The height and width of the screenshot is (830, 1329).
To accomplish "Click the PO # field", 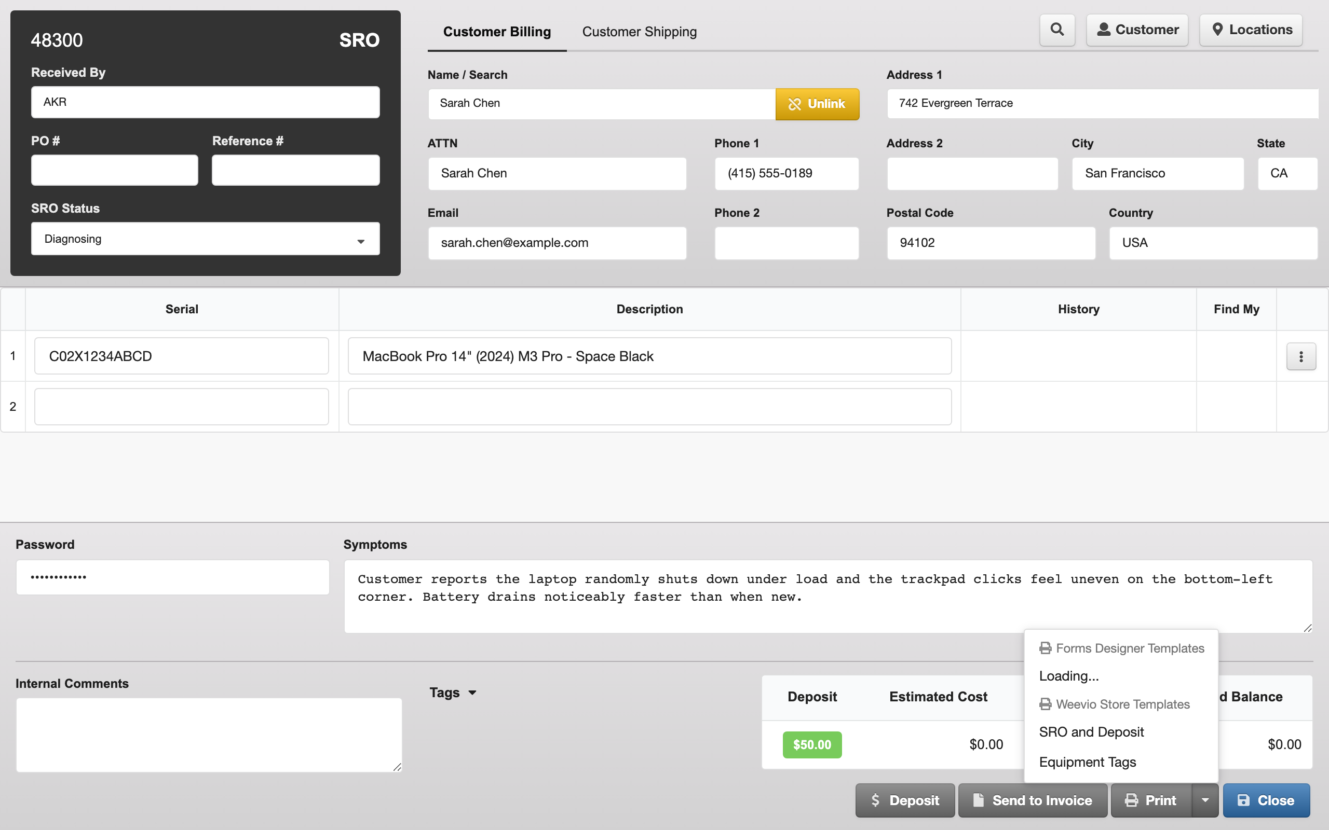I will tap(114, 170).
